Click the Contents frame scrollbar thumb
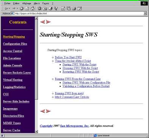The image size is (149, 138). click(x=36, y=60)
